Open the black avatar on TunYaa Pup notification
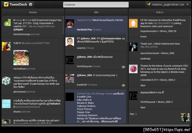Image resolution: width=192 pixels, height=133 pixels. (70, 97)
